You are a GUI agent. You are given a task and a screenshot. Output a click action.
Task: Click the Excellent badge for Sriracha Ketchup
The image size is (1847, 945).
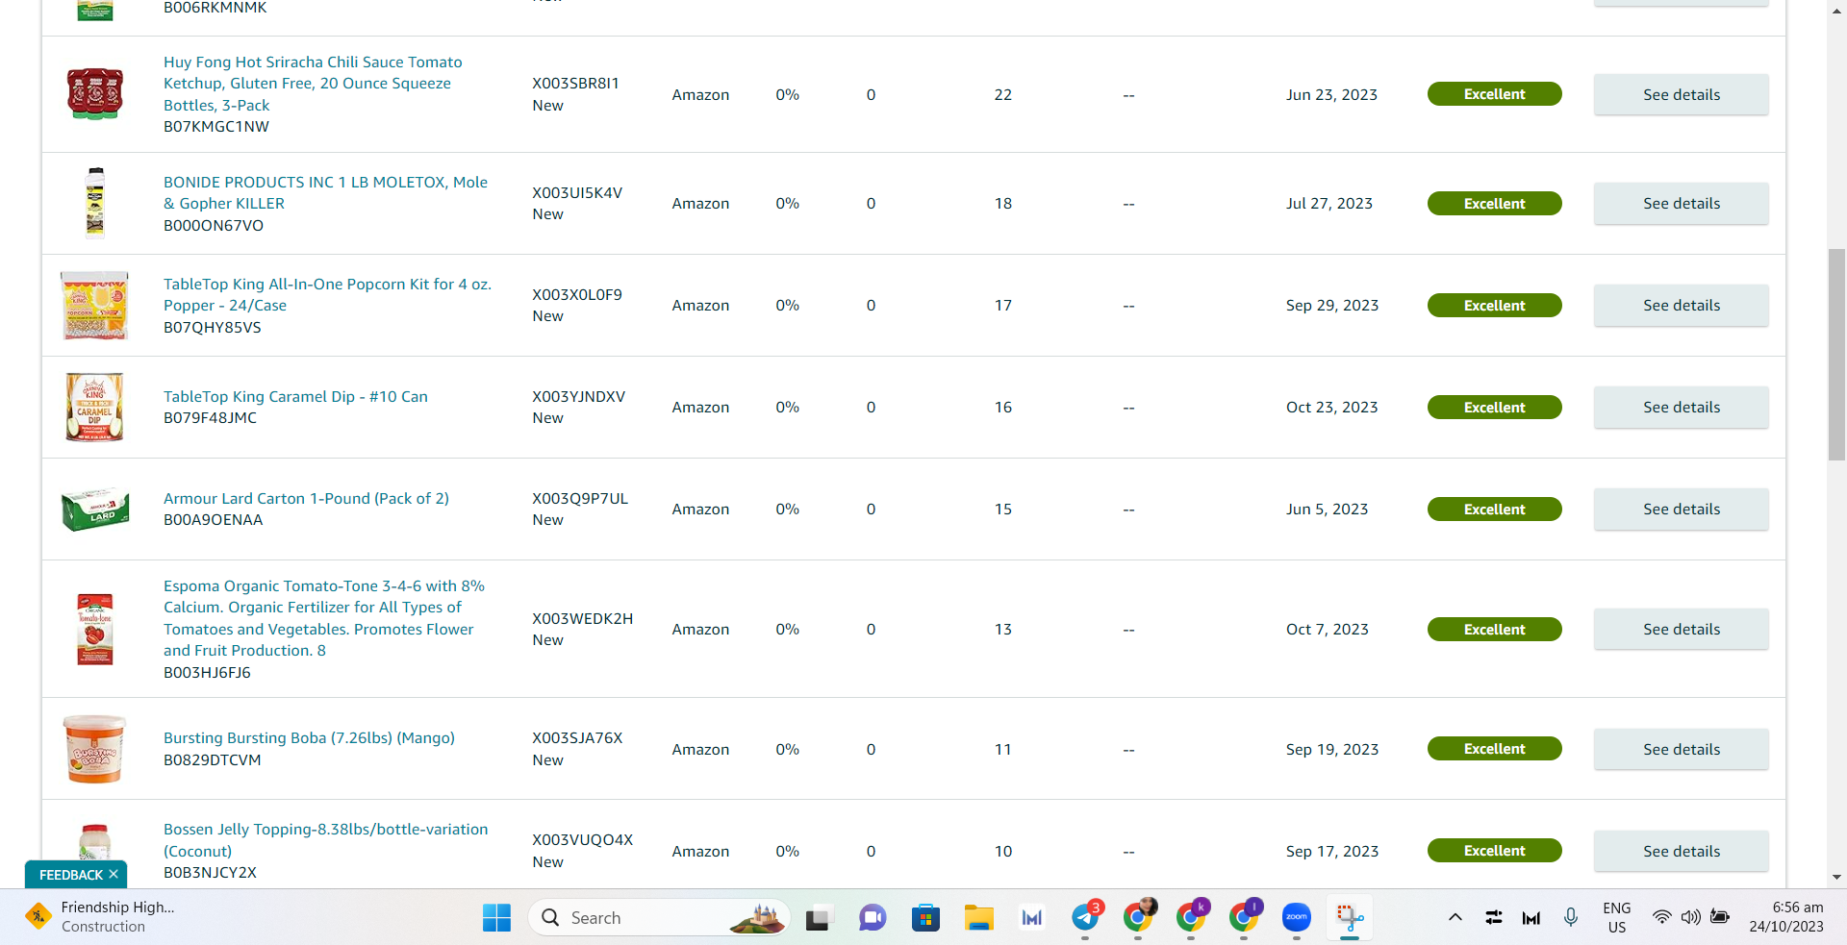point(1494,94)
